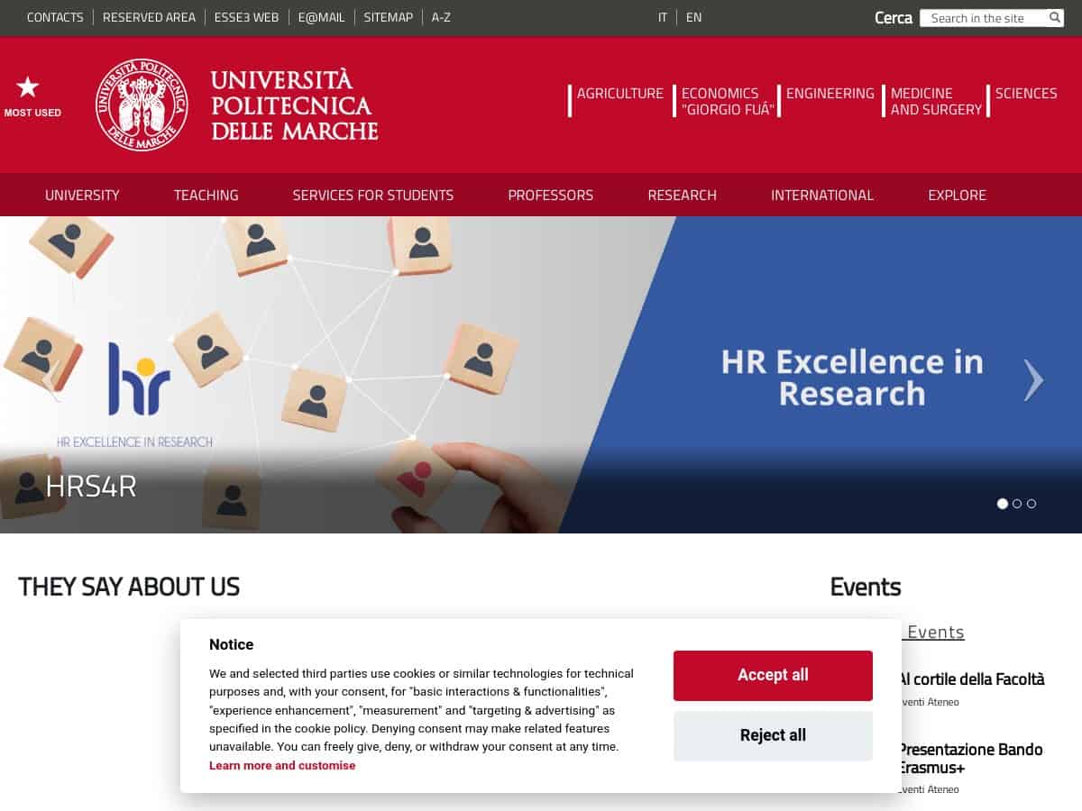Open the E@MAIL link

[x=322, y=17]
